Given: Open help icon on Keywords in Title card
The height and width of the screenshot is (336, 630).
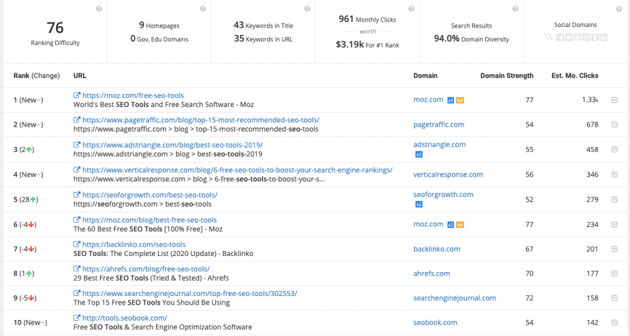Looking at the screenshot, I should pos(307,9).
